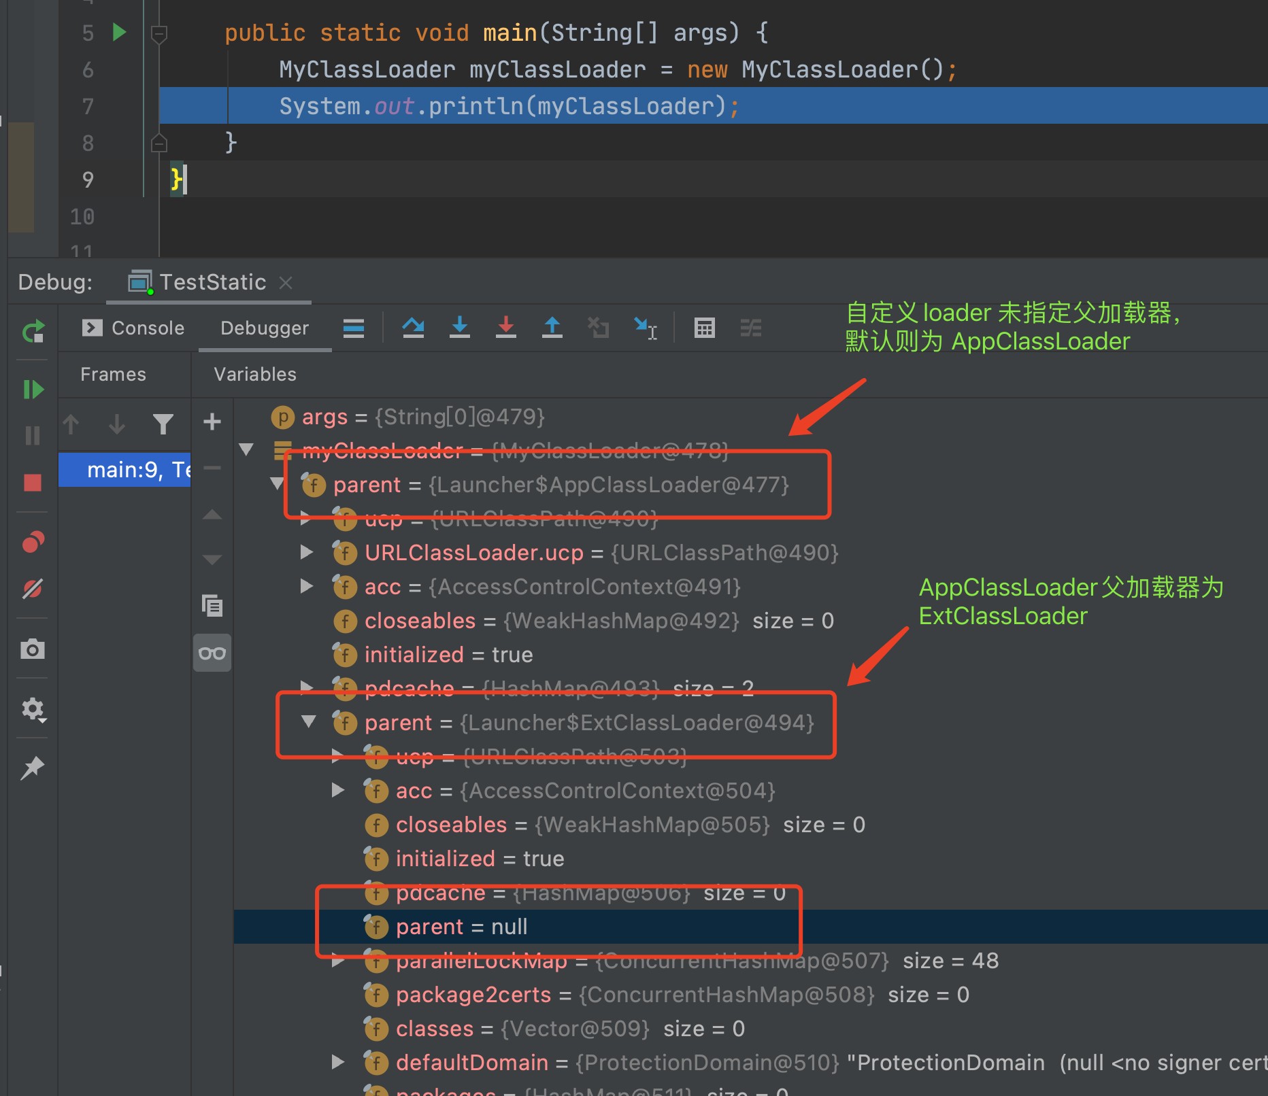Select the main:9 stack frame

(x=124, y=470)
